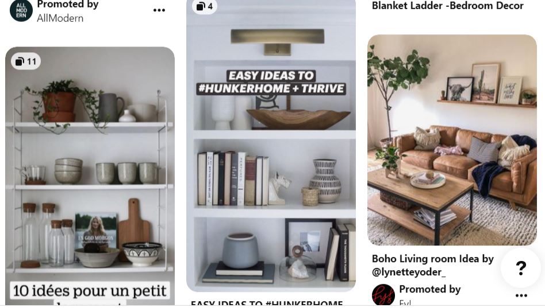Click the 10 idées pour un petit caption
The width and height of the screenshot is (545, 308).
point(90,291)
